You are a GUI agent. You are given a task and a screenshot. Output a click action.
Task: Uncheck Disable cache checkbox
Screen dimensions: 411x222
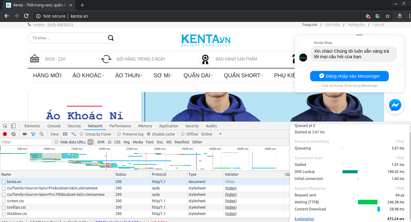(149, 134)
